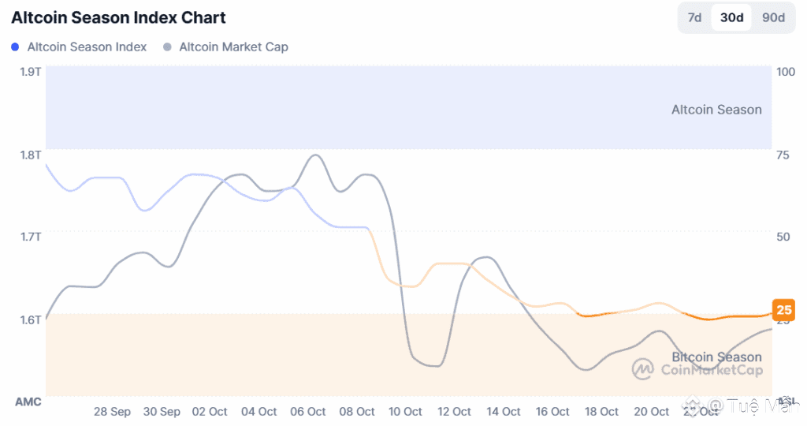The width and height of the screenshot is (807, 426).
Task: Click the 100 index axis label
Action: (785, 72)
